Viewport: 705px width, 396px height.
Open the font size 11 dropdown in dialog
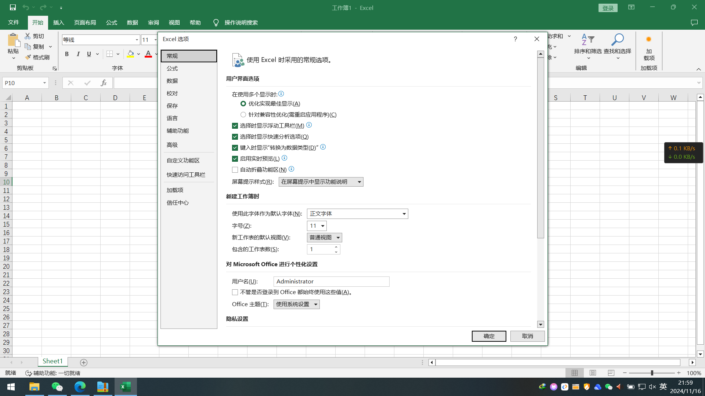317,226
